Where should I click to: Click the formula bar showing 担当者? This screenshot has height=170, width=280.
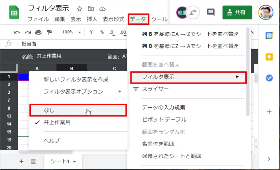[x=73, y=44]
